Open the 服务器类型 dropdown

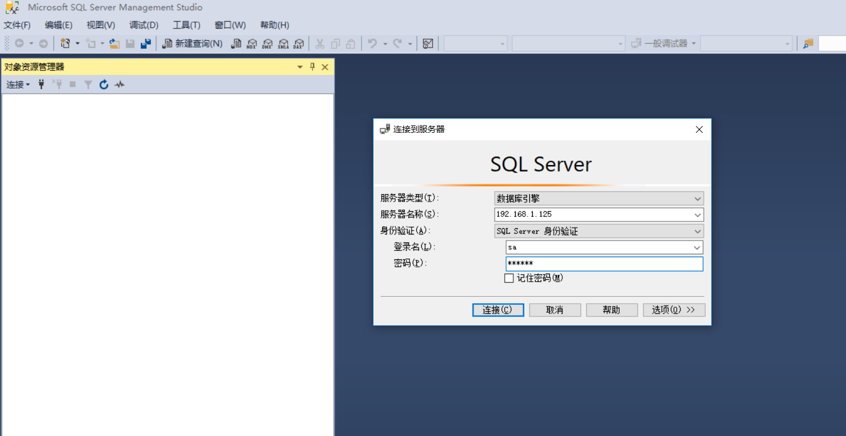(698, 198)
